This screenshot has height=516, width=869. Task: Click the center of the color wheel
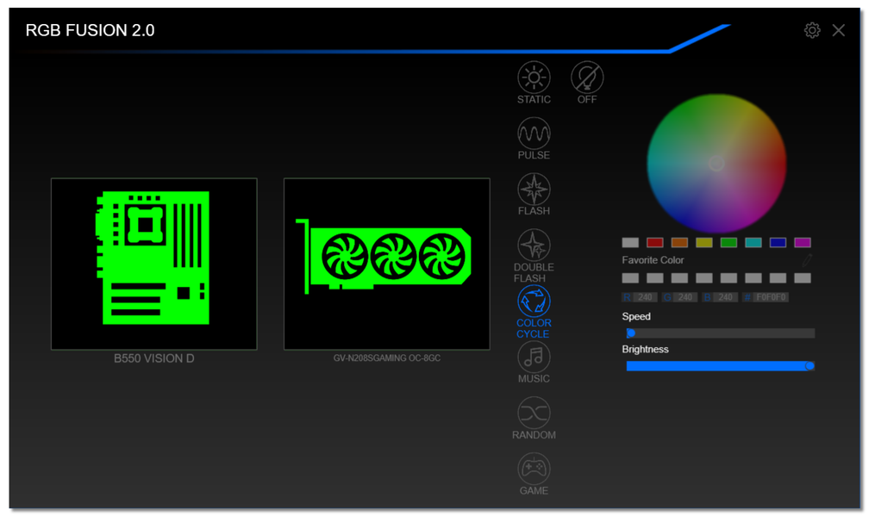pos(716,164)
